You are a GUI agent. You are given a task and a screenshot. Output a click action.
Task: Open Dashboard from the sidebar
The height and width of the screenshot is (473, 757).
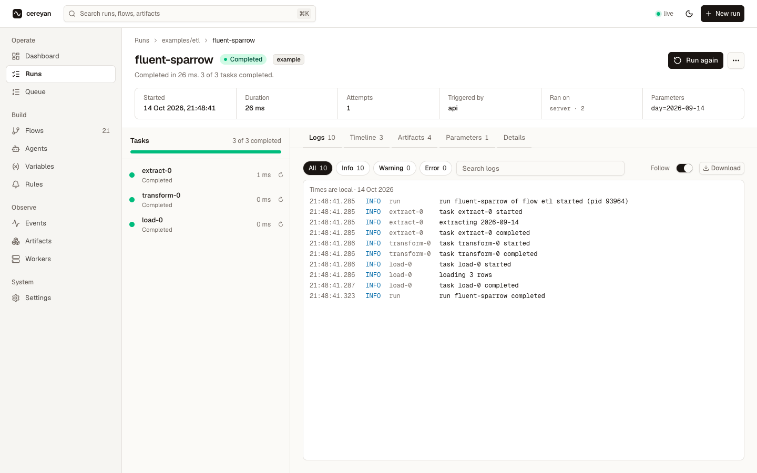pos(60,56)
